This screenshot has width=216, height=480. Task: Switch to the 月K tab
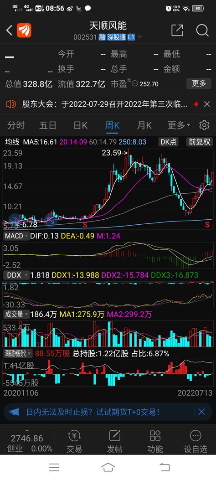tap(144, 125)
